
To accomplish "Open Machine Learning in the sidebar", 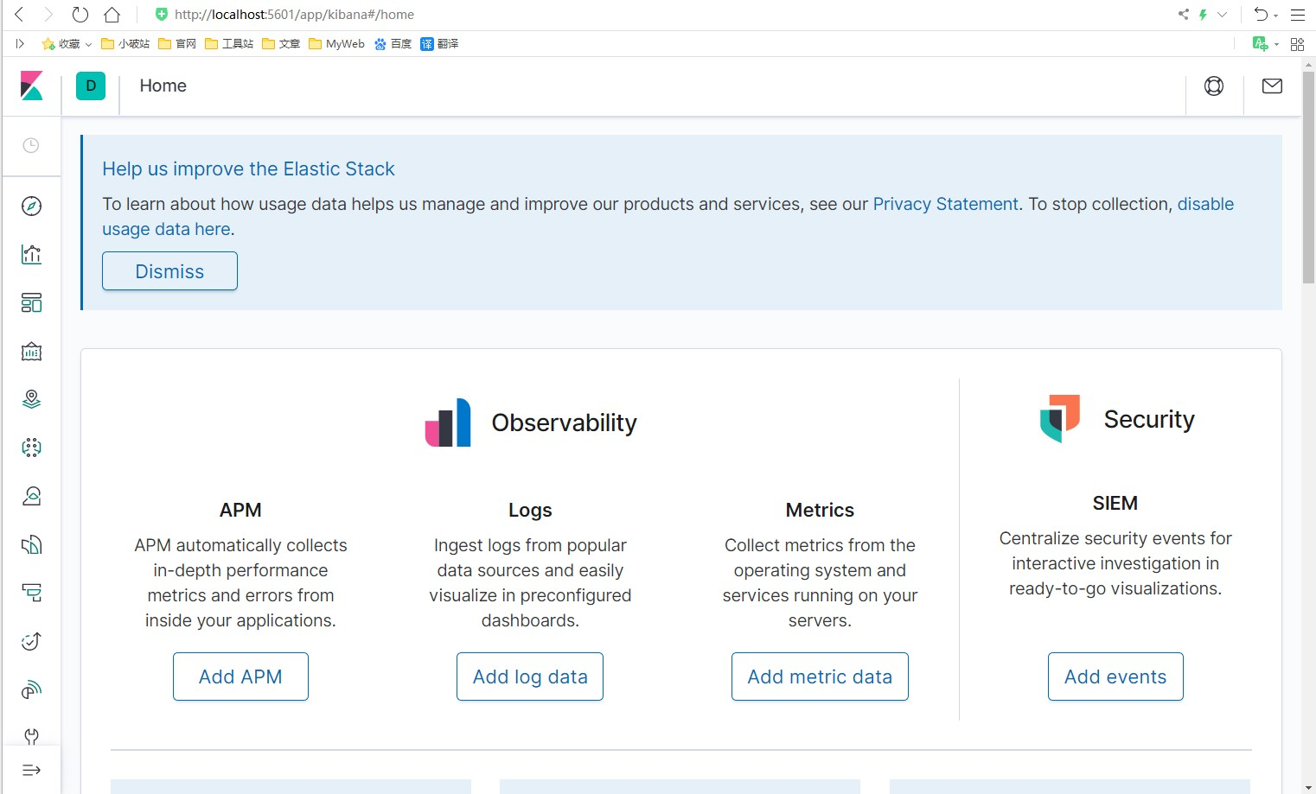I will point(31,448).
